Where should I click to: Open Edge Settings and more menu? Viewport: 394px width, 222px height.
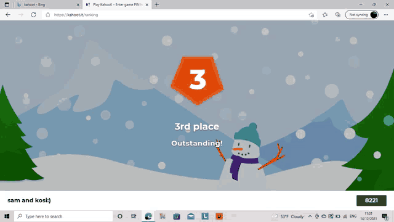coord(386,15)
